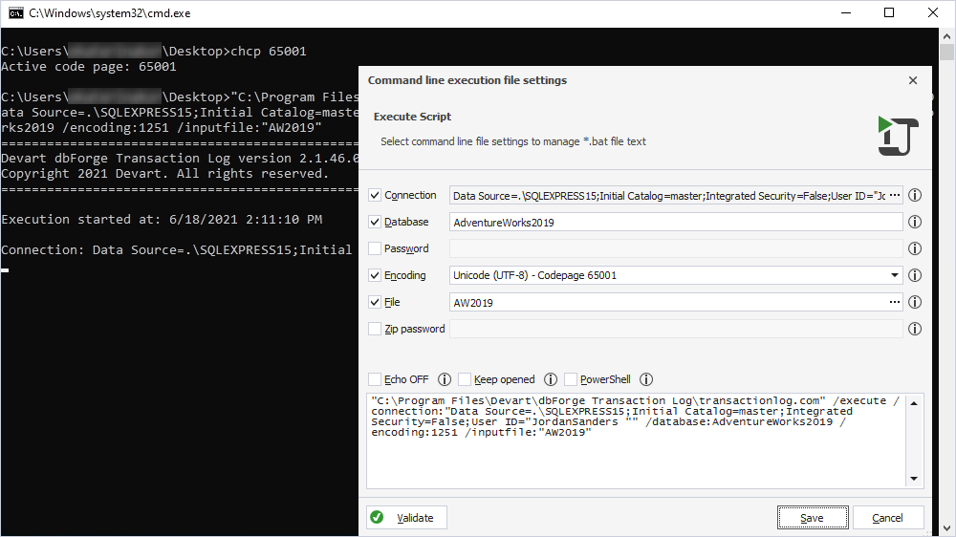956x537 pixels.
Task: Open connection editor via ellipsis in Connection field
Action: (895, 195)
